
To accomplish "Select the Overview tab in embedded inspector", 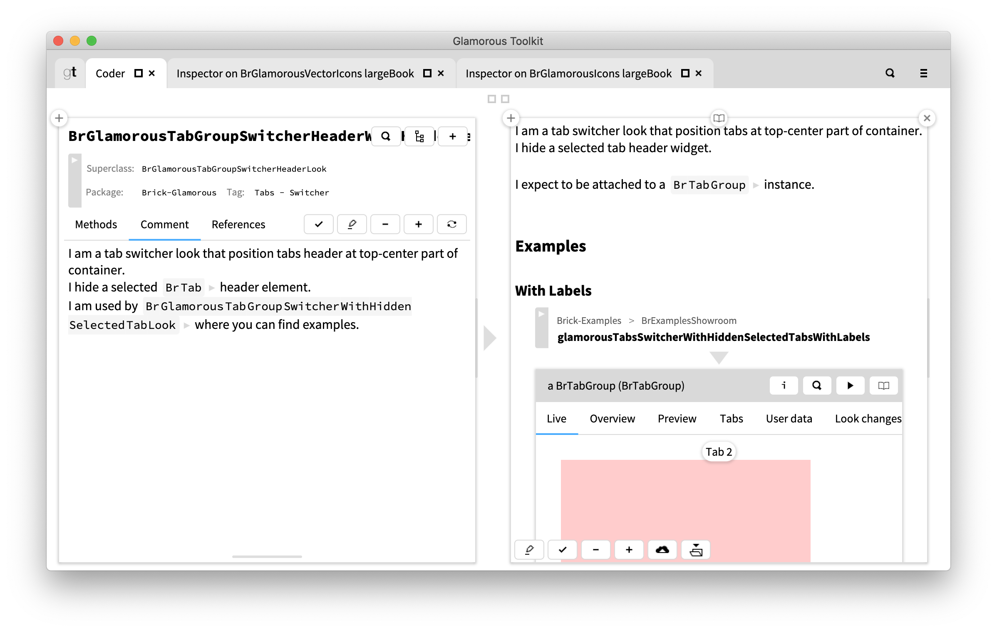I will click(612, 419).
